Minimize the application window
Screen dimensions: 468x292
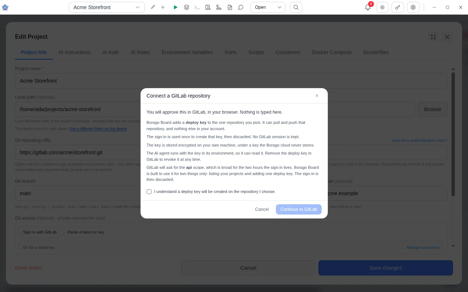(x=434, y=7)
